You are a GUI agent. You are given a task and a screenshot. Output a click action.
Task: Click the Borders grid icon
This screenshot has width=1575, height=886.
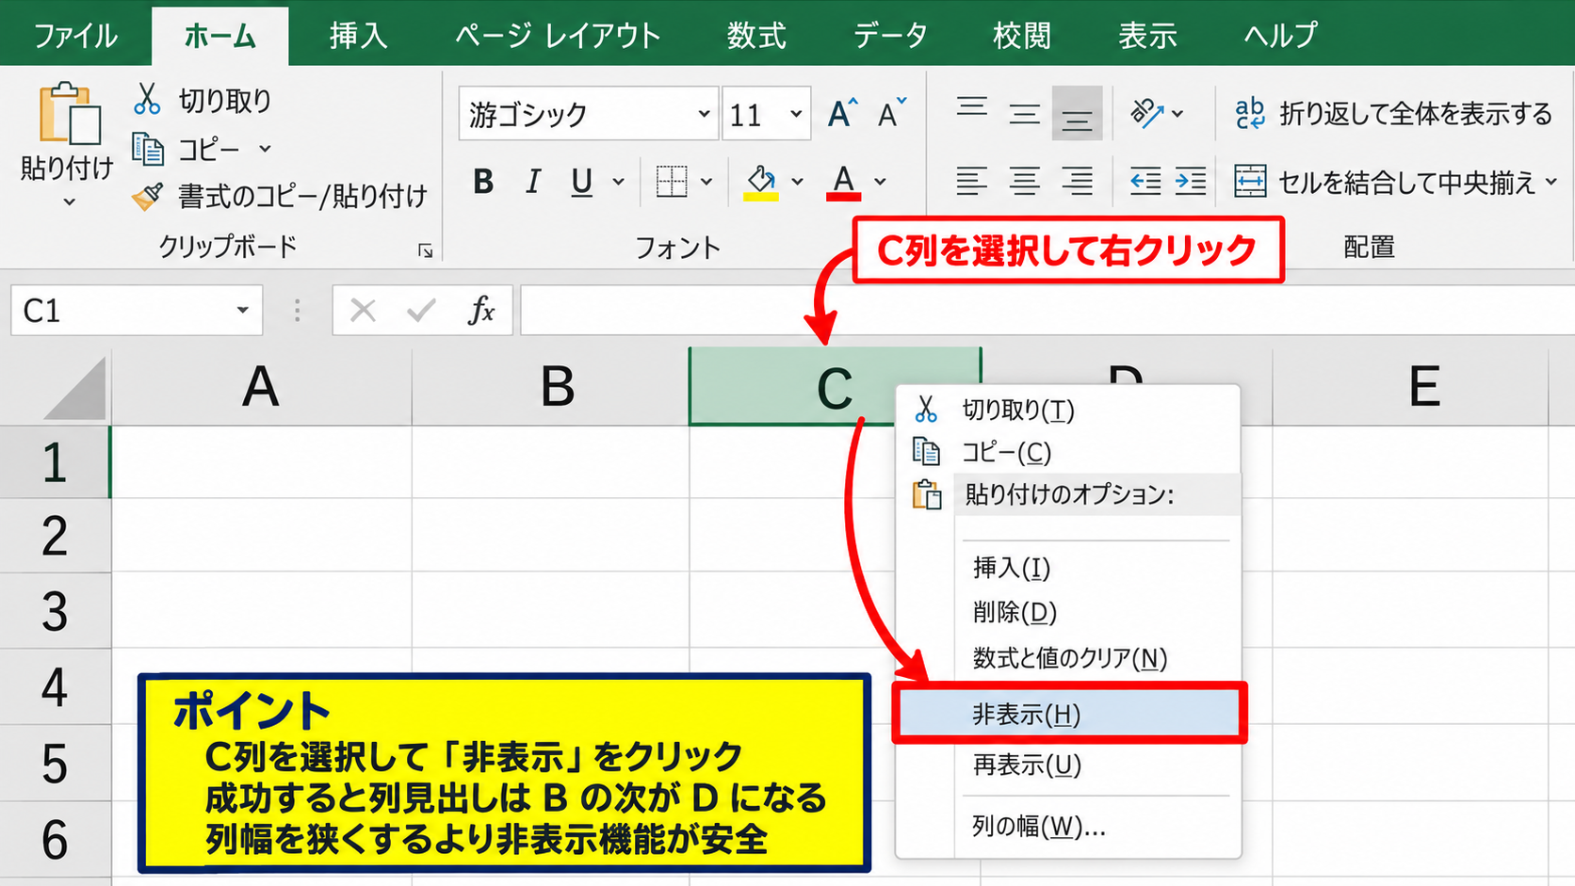click(672, 181)
